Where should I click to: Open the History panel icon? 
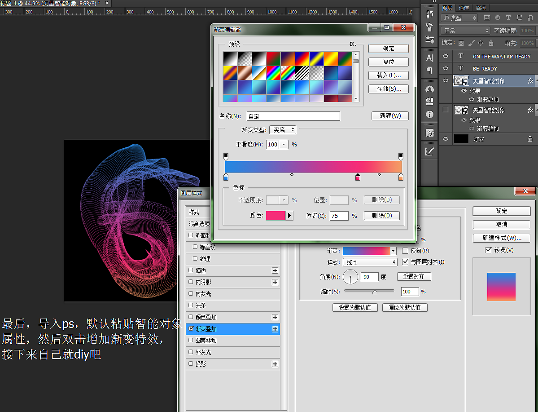pos(429,14)
